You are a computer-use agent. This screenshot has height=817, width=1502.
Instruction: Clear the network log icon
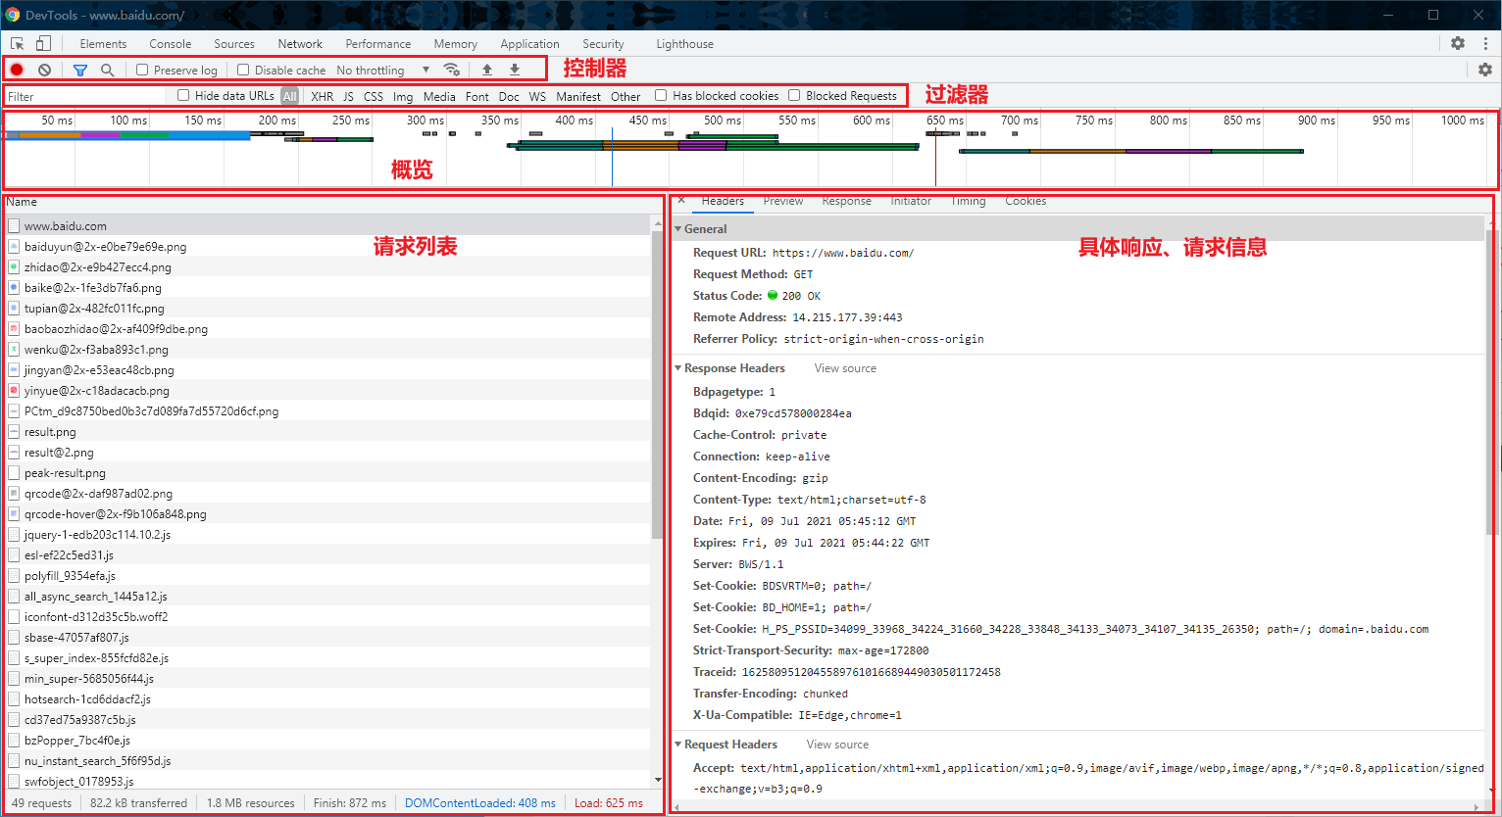pyautogui.click(x=45, y=70)
